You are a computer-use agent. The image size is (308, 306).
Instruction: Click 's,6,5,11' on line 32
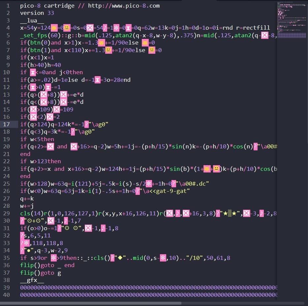(x=37, y=235)
